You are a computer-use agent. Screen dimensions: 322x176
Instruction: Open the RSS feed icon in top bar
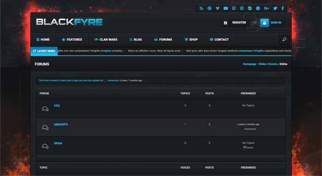pos(201,8)
